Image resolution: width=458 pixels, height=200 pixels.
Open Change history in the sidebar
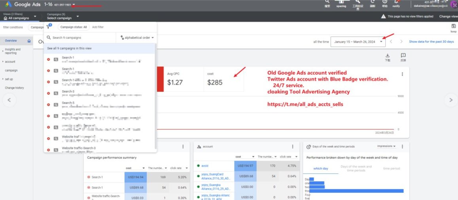click(x=14, y=88)
